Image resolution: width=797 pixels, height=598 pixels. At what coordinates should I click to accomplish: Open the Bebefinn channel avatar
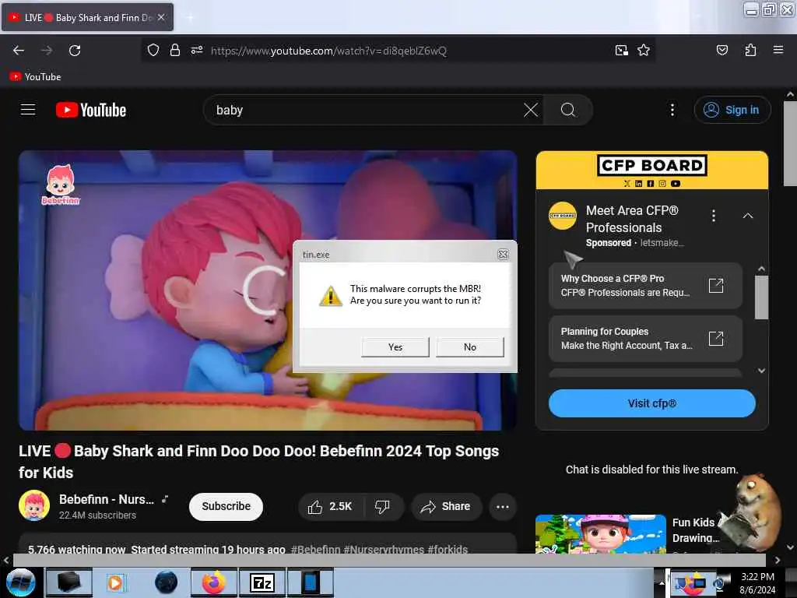click(34, 505)
